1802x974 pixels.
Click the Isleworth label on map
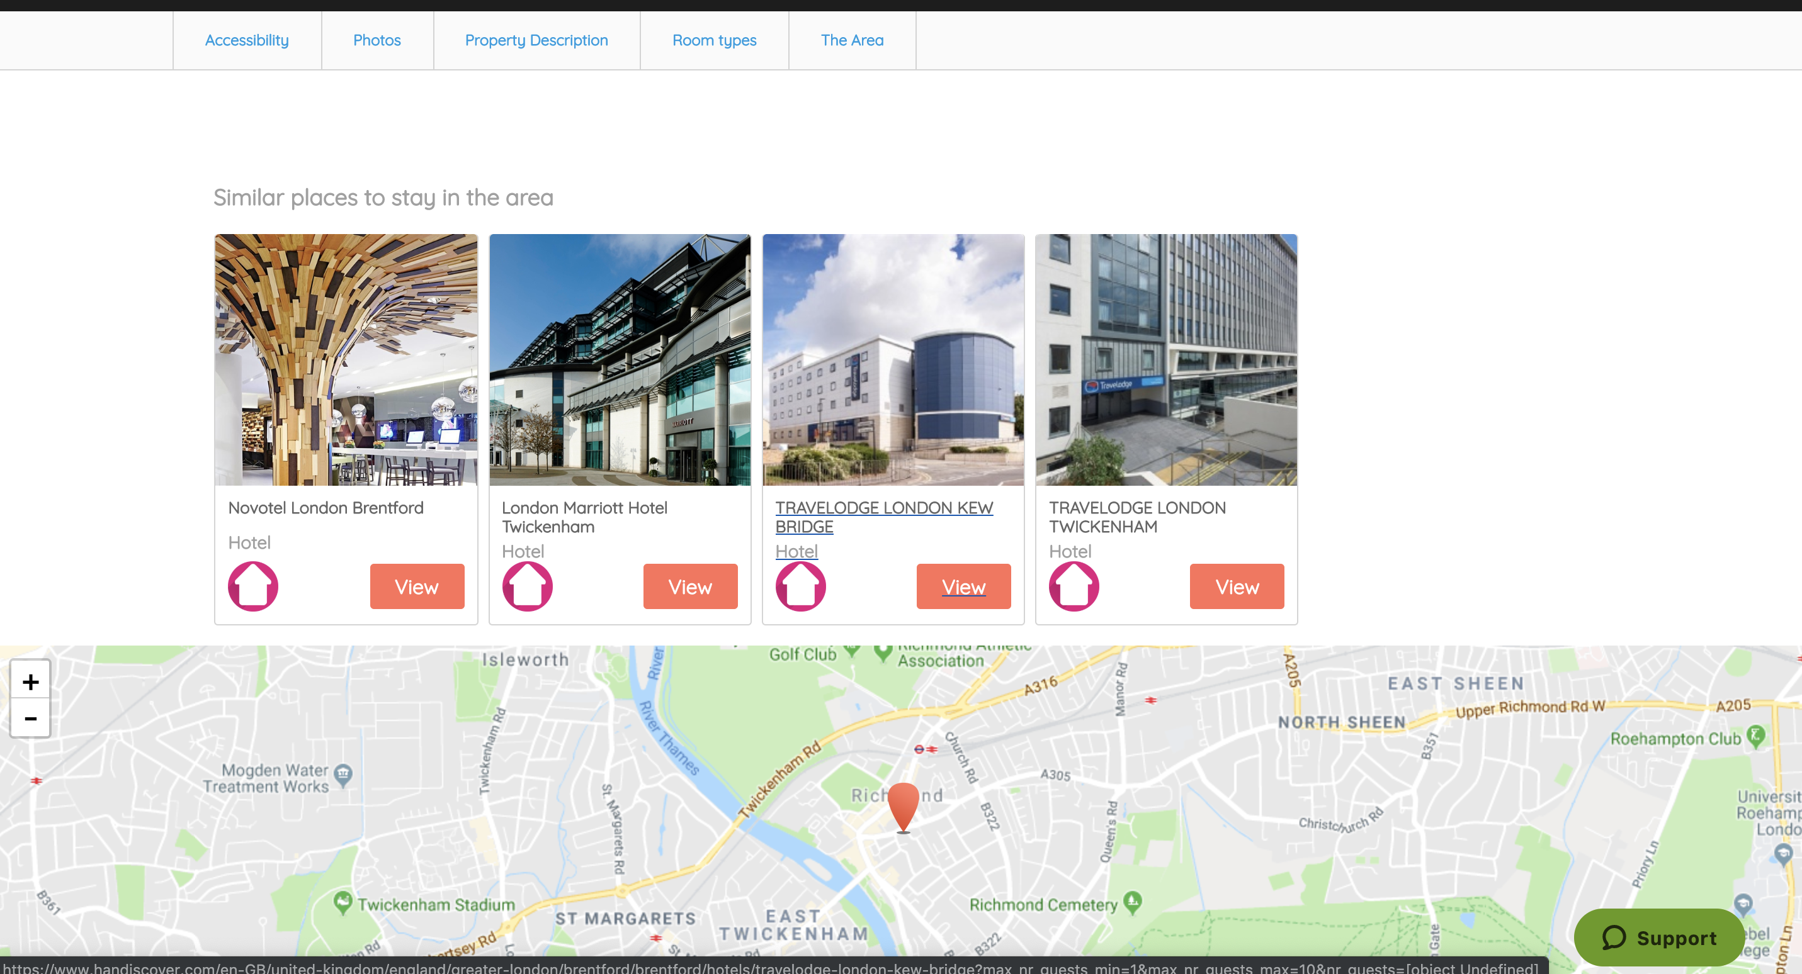coord(525,659)
